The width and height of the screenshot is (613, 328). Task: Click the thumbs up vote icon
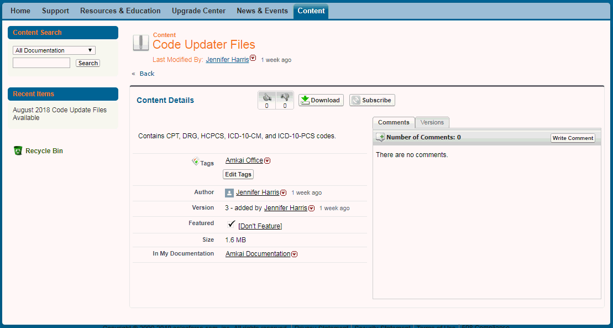pyautogui.click(x=267, y=97)
